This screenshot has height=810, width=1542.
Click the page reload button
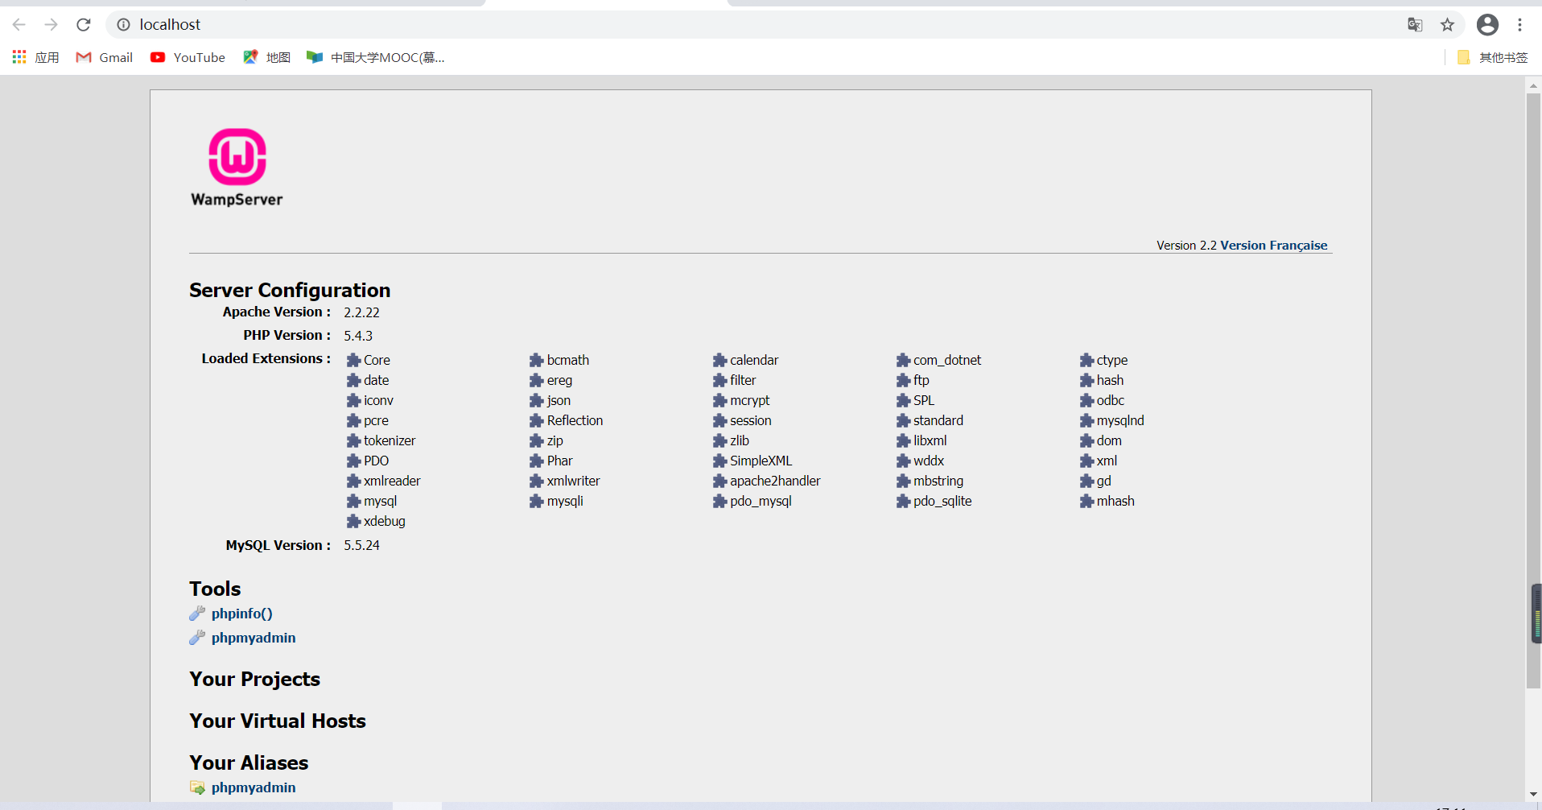click(x=83, y=25)
